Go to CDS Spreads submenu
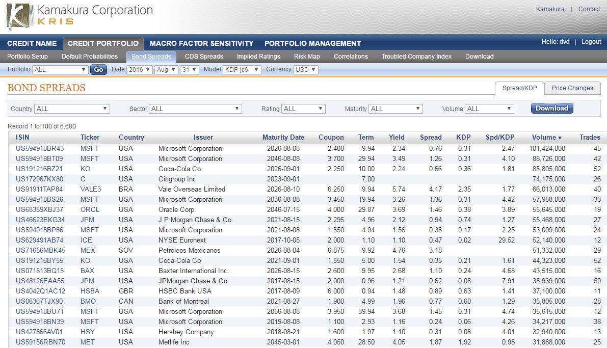The image size is (607, 348). (204, 57)
